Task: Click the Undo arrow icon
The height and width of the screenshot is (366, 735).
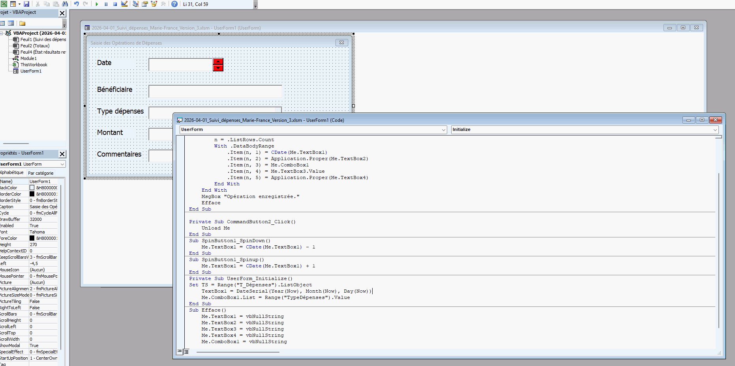Action: click(76, 4)
